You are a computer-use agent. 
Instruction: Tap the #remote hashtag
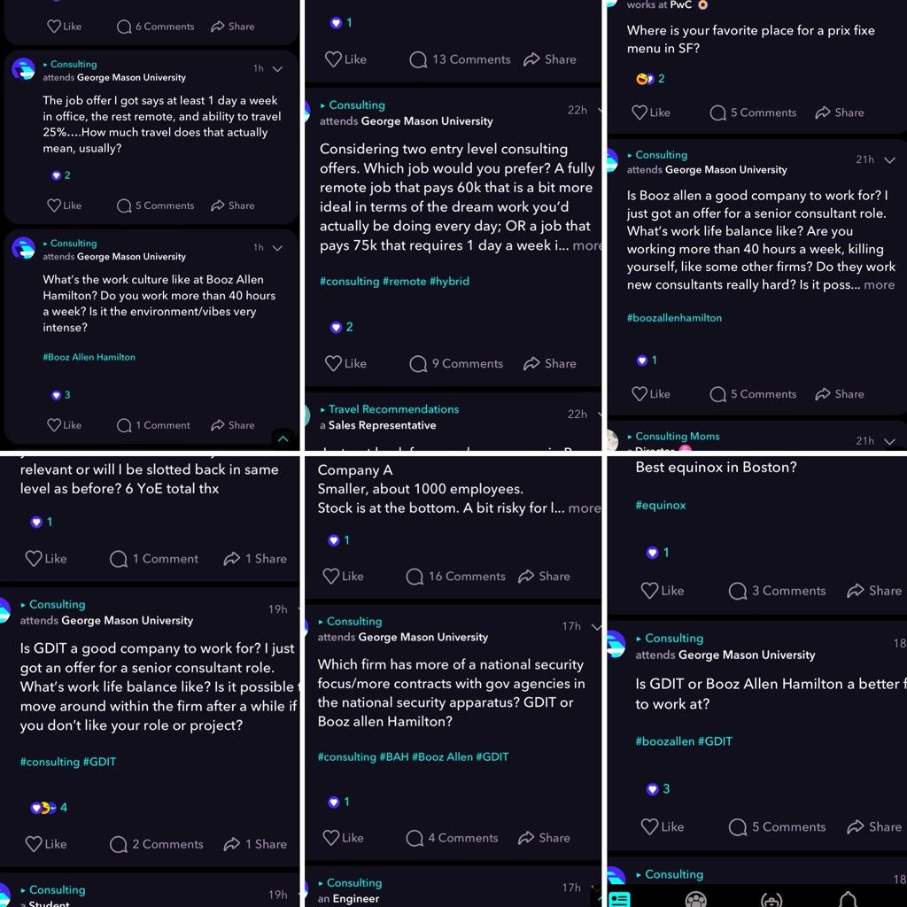pos(404,281)
